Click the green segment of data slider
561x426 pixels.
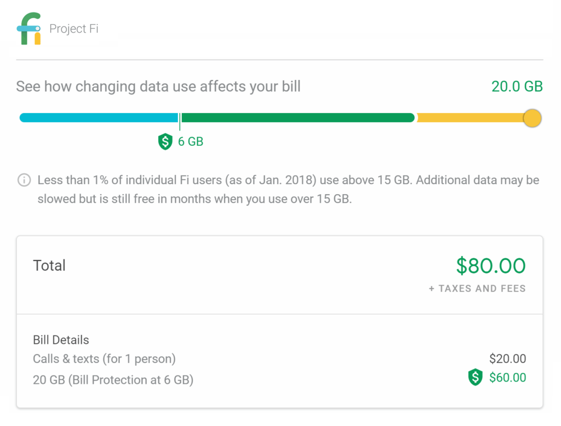[x=297, y=117]
